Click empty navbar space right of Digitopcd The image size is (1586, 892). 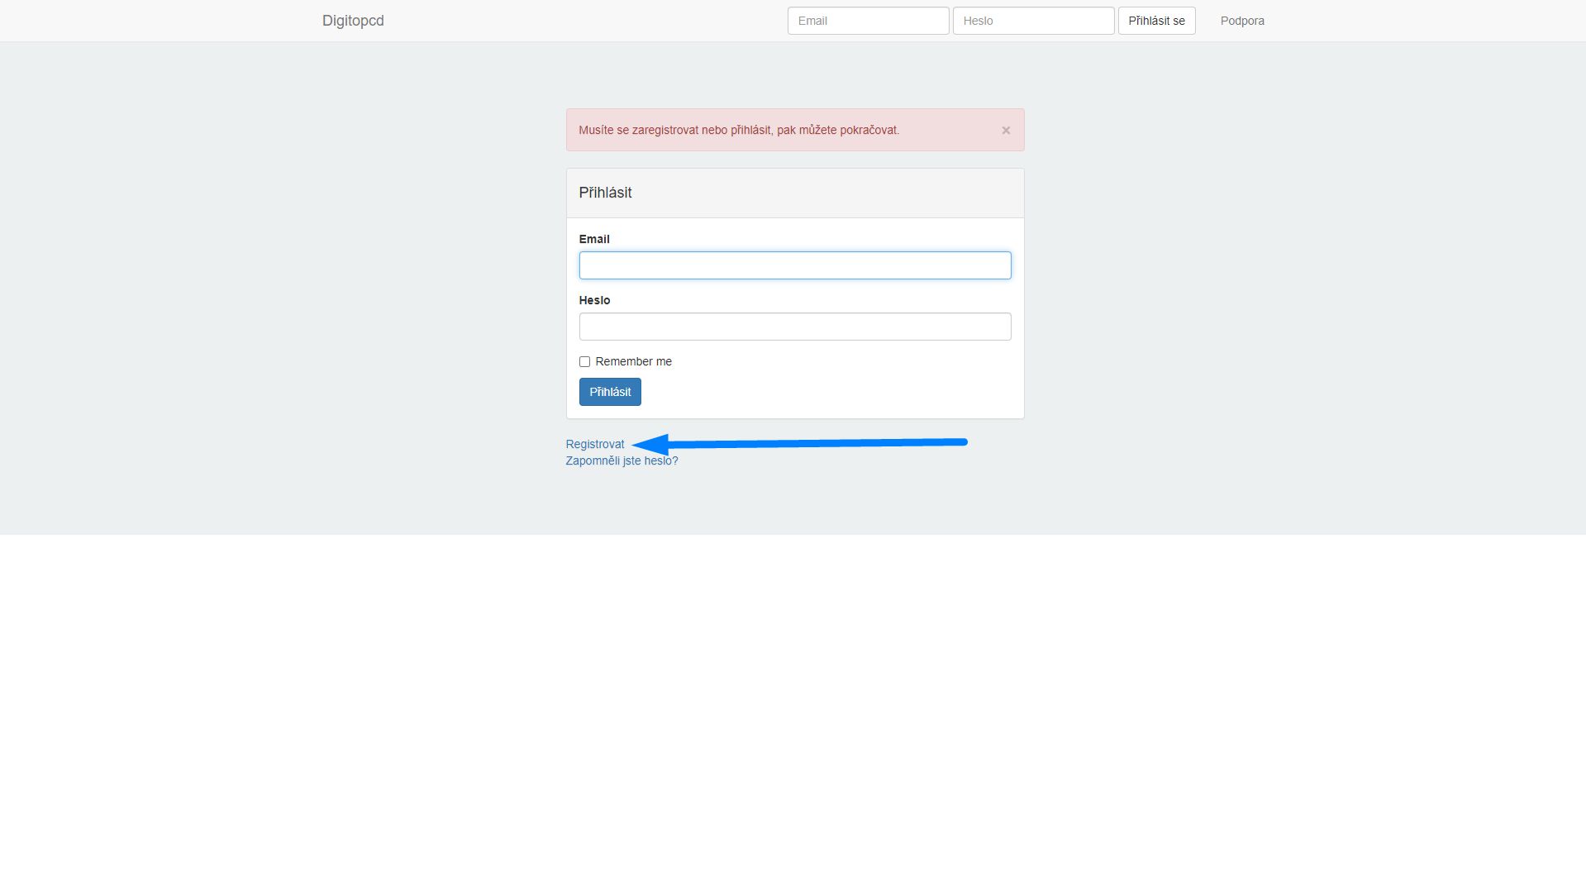pyautogui.click(x=579, y=21)
